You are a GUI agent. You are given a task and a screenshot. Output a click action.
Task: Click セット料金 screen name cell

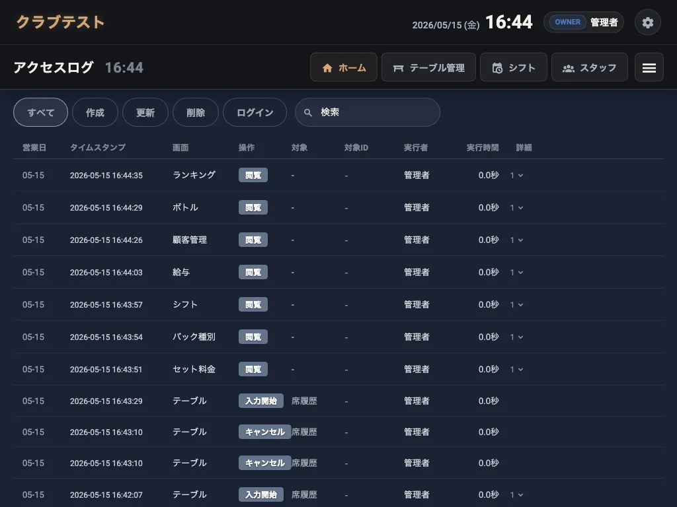pos(194,369)
